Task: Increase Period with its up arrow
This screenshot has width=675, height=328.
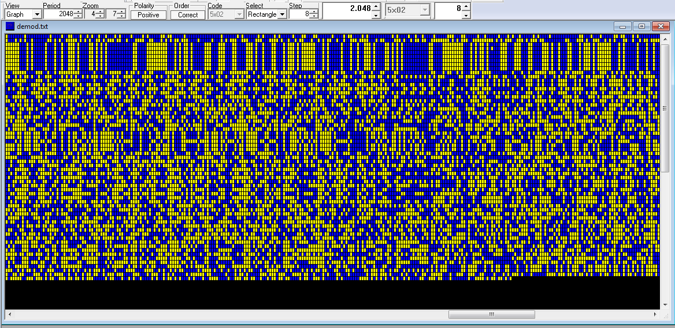Action: coord(79,12)
